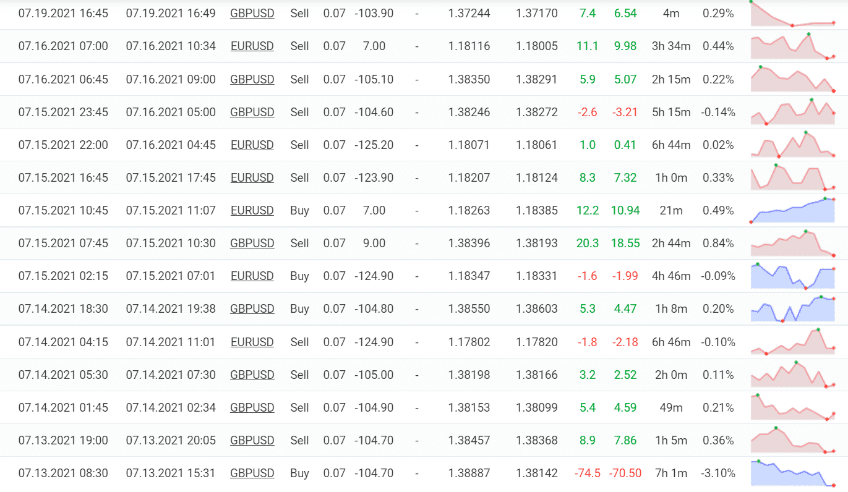Screen dimensions: 848x492
Task: View sparkline chart for 07.16.2021 07:00 trade
Action: (793, 46)
